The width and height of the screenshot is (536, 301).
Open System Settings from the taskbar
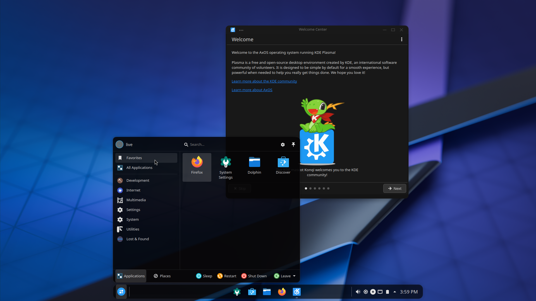237,292
